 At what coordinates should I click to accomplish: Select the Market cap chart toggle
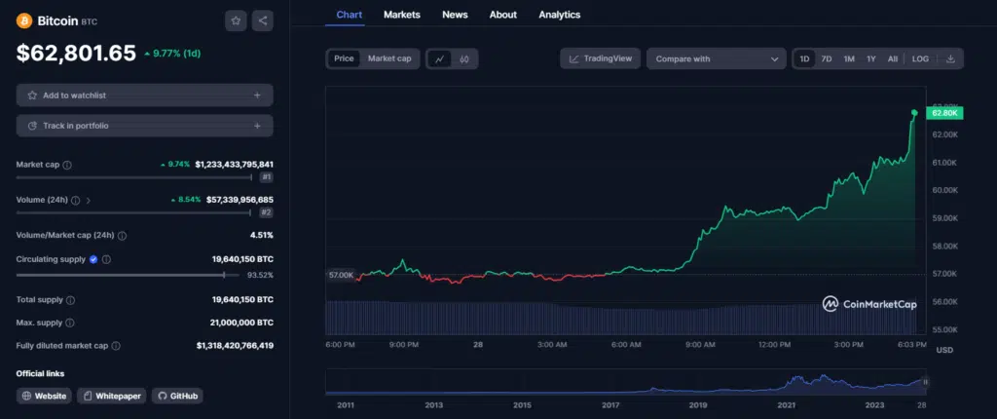click(x=389, y=58)
